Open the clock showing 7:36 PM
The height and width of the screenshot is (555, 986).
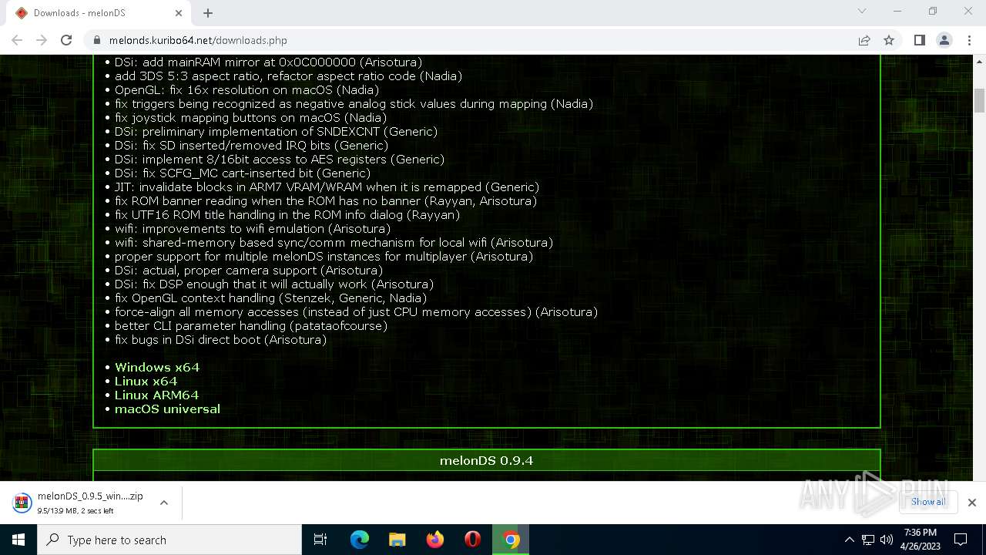coord(921,540)
